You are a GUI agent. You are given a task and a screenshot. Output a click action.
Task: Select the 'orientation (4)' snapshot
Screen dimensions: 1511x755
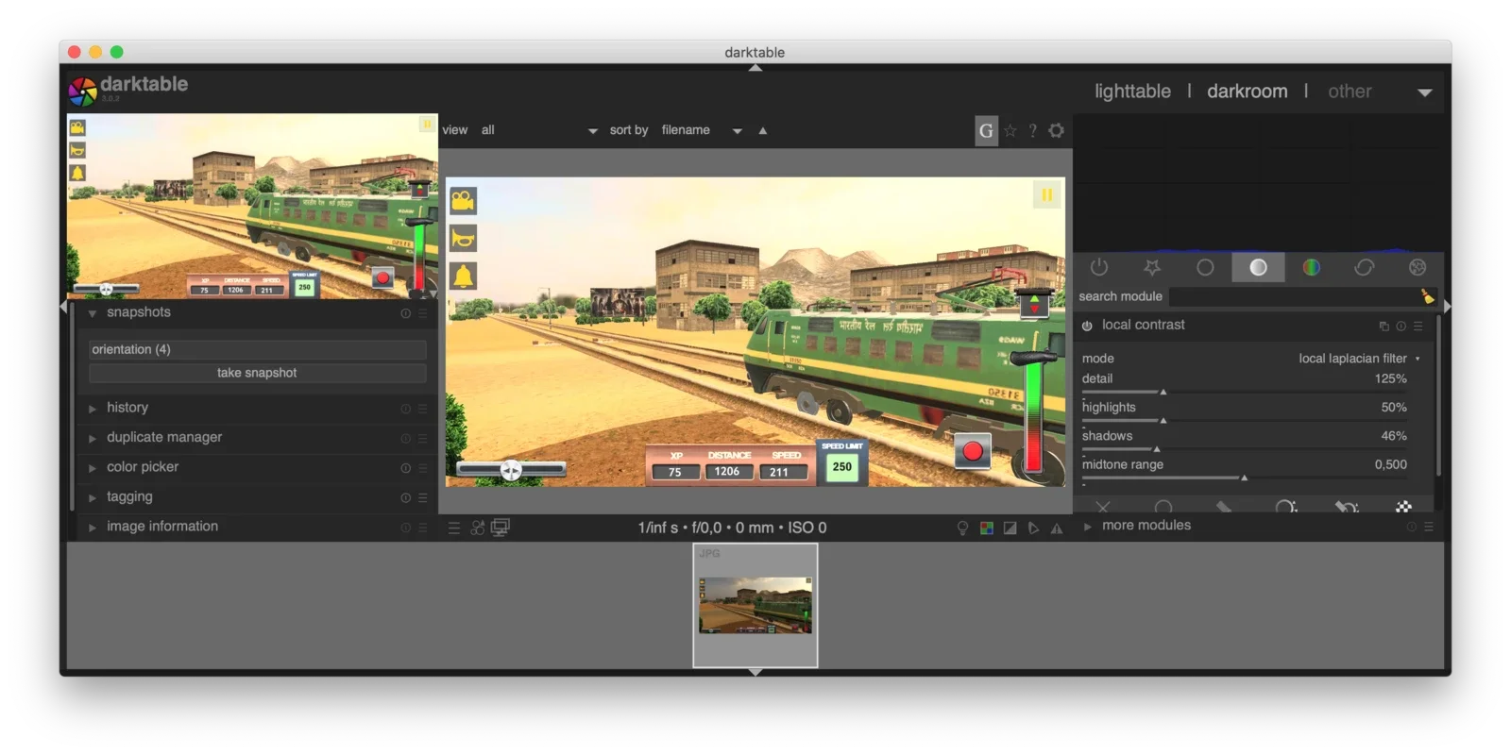pyautogui.click(x=257, y=349)
